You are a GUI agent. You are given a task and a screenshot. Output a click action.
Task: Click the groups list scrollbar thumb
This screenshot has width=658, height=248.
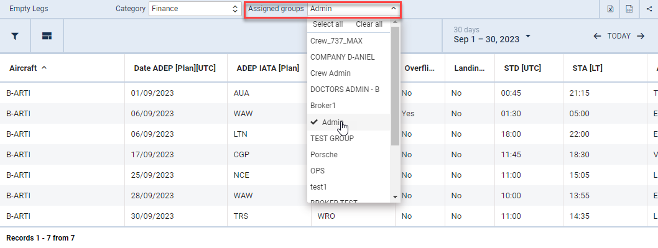pos(395,85)
